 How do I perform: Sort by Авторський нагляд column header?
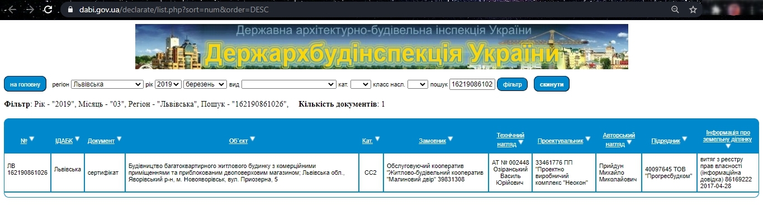[619, 140]
